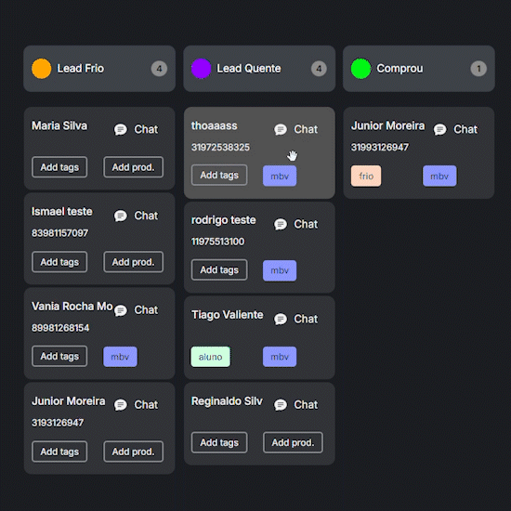The height and width of the screenshot is (511, 511).
Task: Click orange Lead Frio color circle
Action: 42,69
